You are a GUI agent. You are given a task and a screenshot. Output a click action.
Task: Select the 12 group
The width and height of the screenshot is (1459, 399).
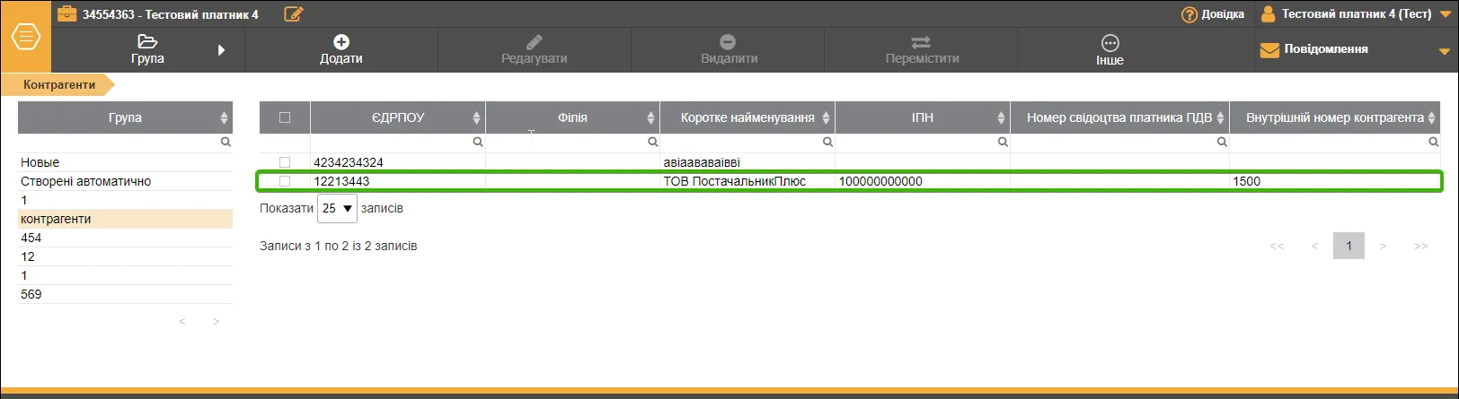pos(125,256)
